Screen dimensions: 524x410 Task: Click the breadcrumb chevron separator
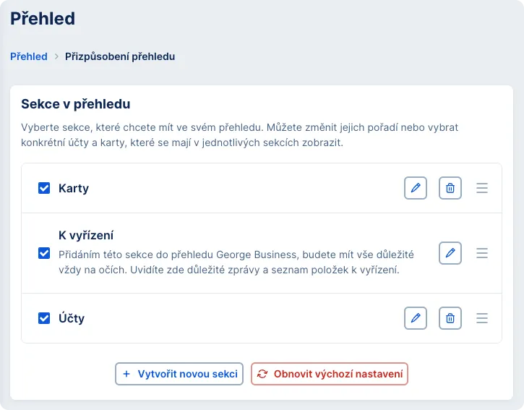[56, 56]
